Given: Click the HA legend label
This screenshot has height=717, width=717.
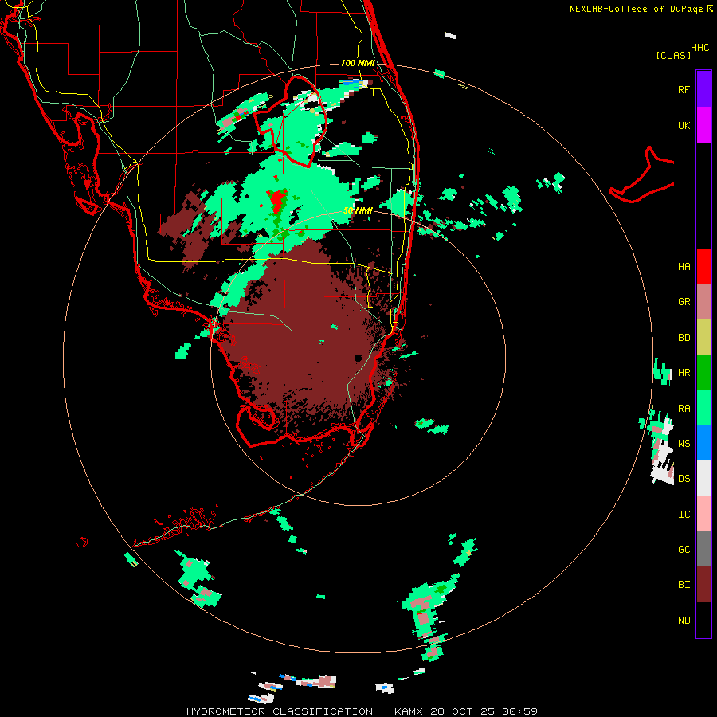Looking at the screenshot, I should coord(684,267).
